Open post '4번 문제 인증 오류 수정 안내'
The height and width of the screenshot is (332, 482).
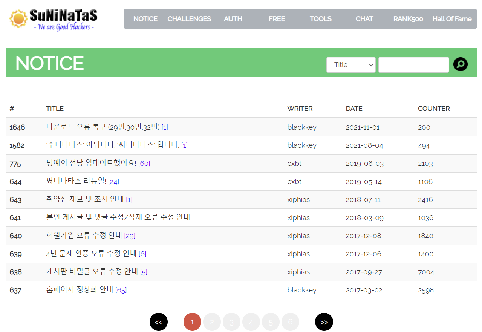[91, 254]
